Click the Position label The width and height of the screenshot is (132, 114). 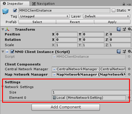tap(12, 34)
